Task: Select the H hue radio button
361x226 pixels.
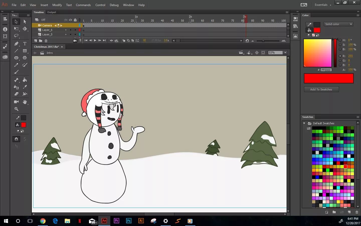Action: coord(340,40)
